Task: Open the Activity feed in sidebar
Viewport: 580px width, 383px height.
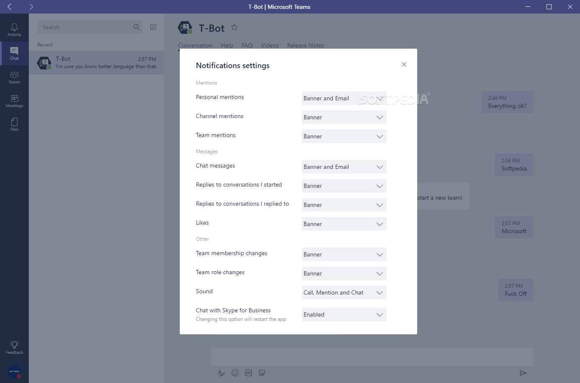Action: 14,30
